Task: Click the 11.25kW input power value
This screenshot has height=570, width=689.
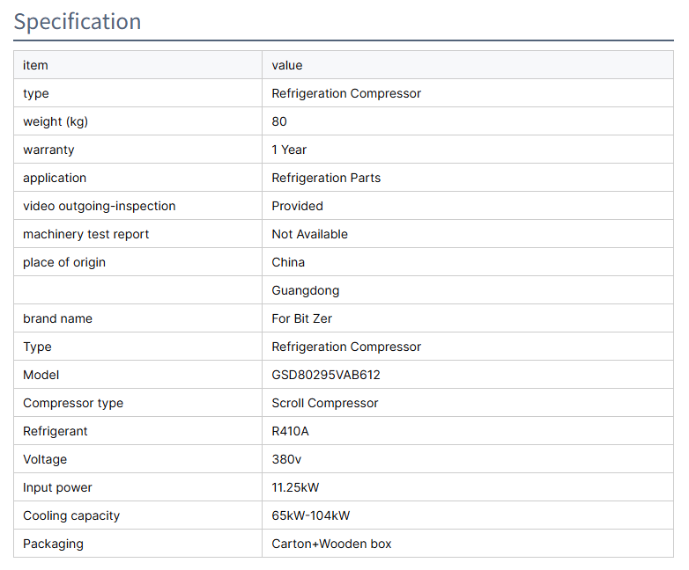Action: pos(296,487)
